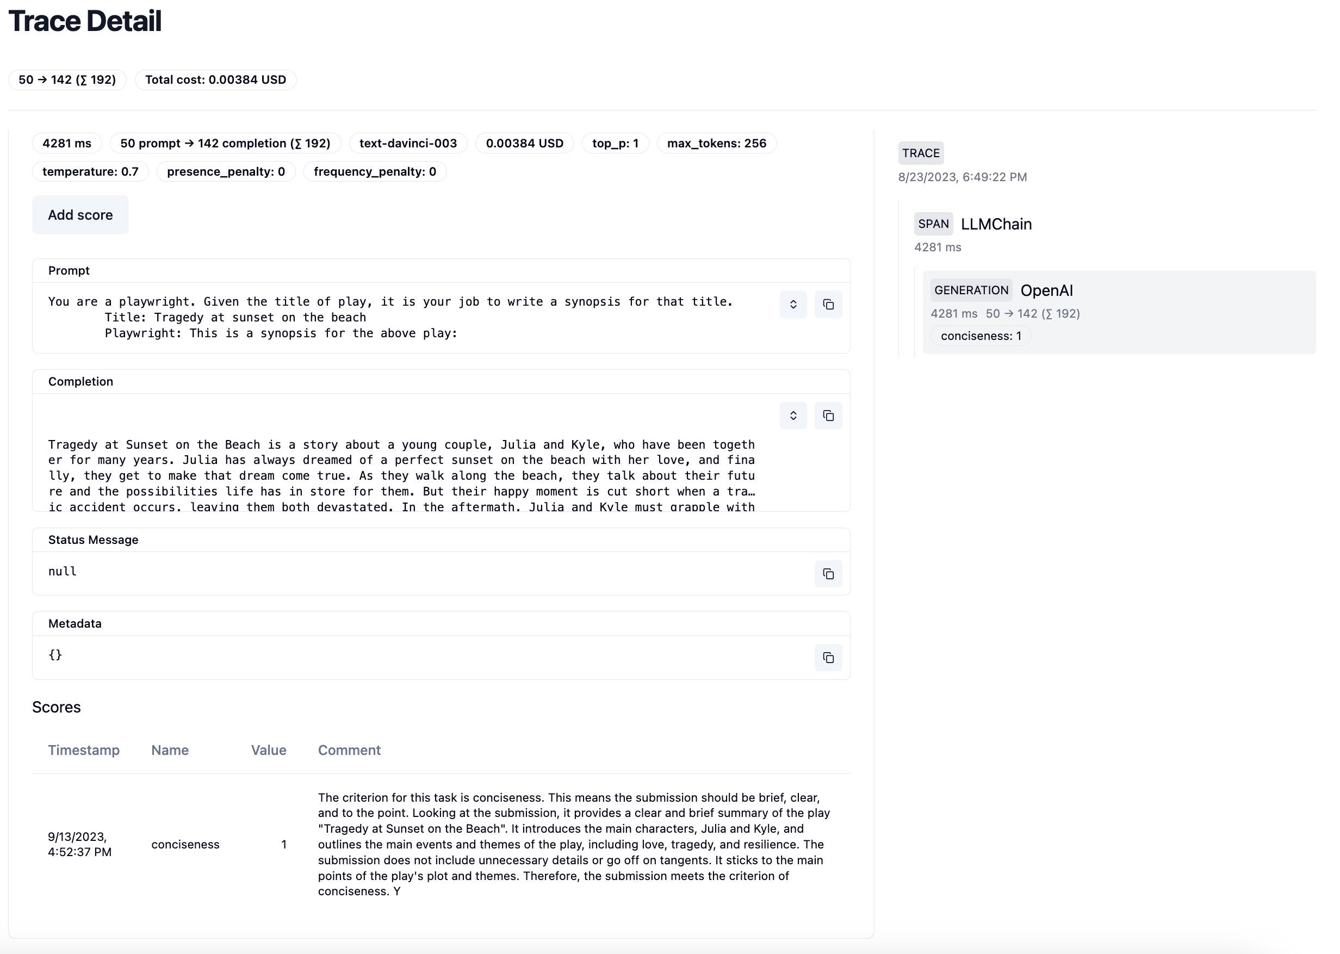Image resolution: width=1340 pixels, height=954 pixels.
Task: Copy the Status Message value
Action: (828, 573)
